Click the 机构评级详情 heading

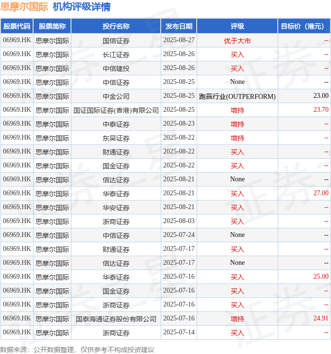click(x=82, y=7)
